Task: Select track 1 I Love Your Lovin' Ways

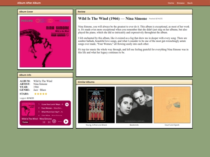Action: click(x=51, y=104)
